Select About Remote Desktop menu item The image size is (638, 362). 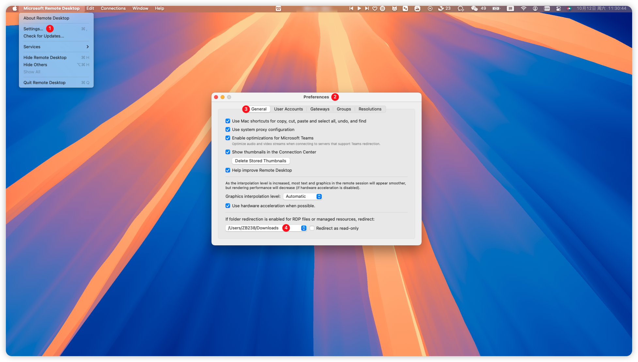(56, 18)
